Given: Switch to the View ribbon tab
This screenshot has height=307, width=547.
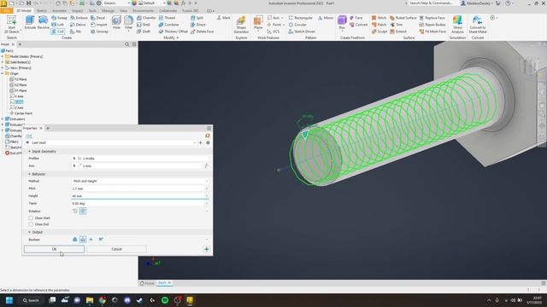Looking at the screenshot, I should 123,11.
